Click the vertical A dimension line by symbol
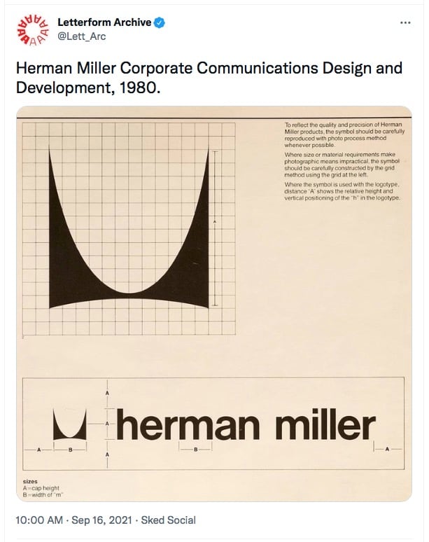This screenshot has height=542, width=429. [x=214, y=228]
